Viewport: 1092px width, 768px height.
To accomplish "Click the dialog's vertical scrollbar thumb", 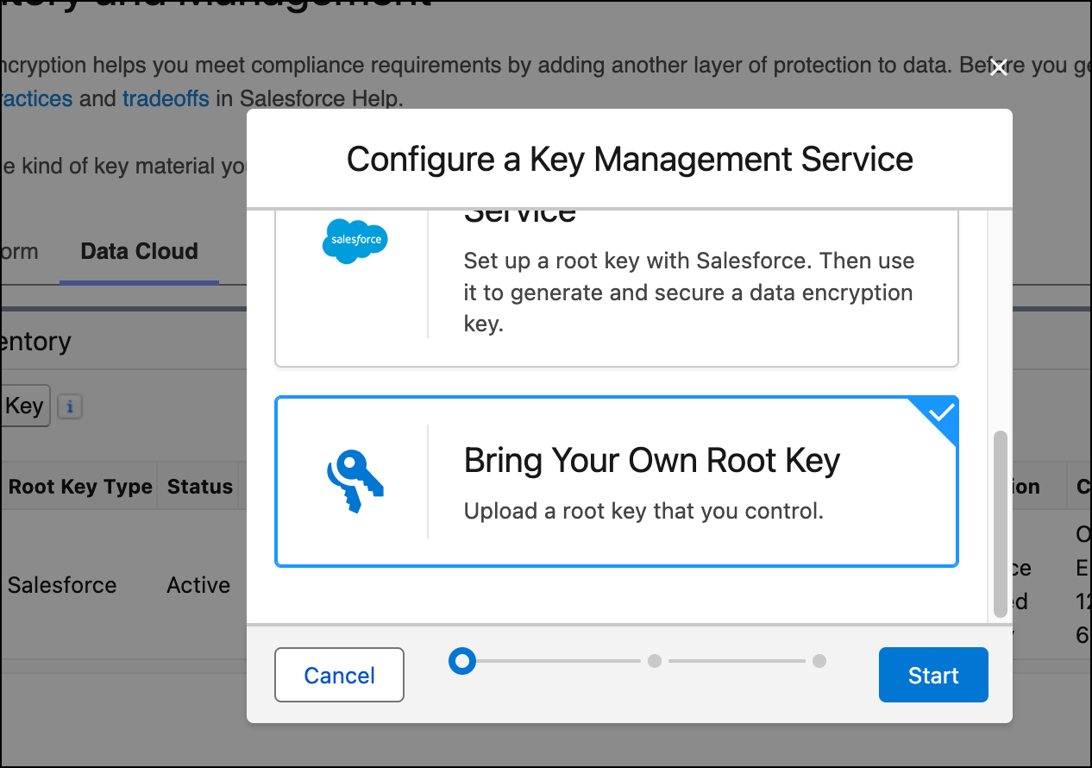I will (1001, 524).
